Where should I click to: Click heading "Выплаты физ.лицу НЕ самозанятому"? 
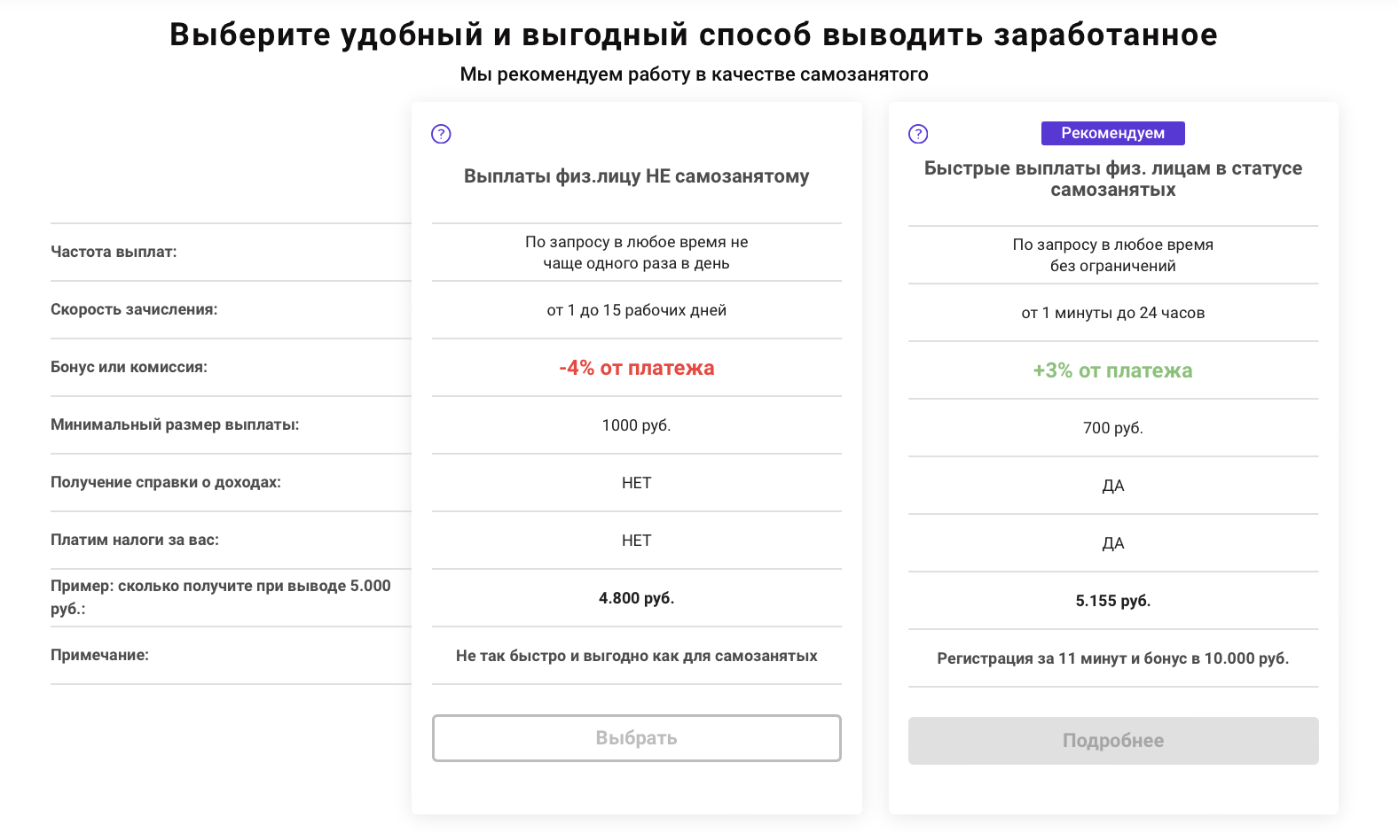[x=636, y=176]
